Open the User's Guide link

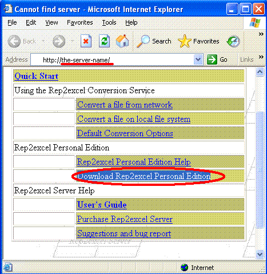click(x=102, y=205)
